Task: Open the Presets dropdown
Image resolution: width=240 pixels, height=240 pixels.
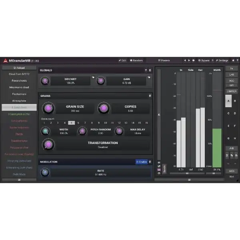Action: [164, 60]
